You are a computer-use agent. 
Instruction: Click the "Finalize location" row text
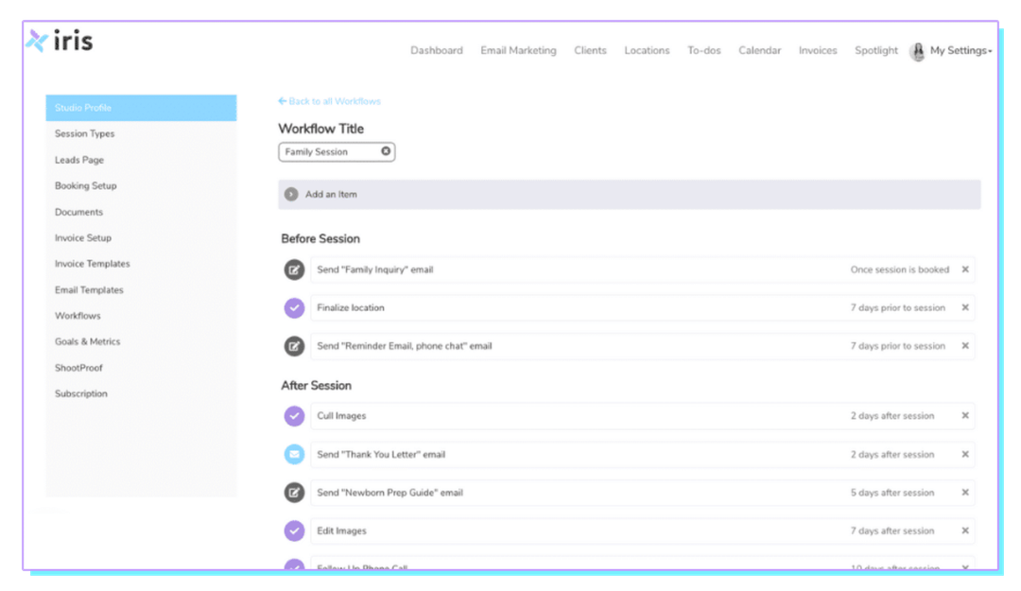[x=351, y=307]
